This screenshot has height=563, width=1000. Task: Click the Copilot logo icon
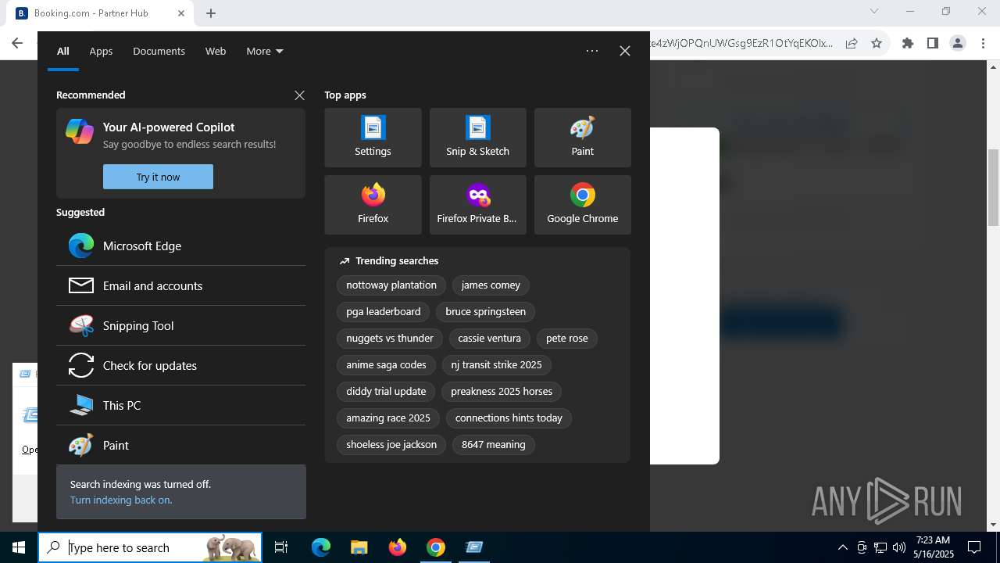(80, 131)
